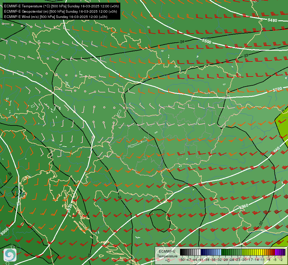Select the ECMWF-E Geopotential 500 hPa title line
Image resolution: width=288 pixels, height=265 pixels.
(x=60, y=11)
